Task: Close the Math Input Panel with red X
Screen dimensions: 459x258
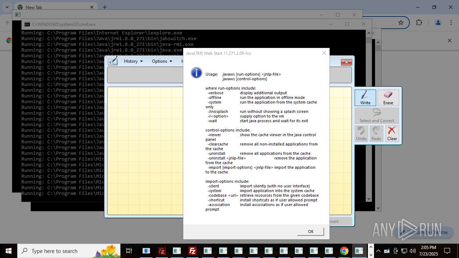Action: 346,62
